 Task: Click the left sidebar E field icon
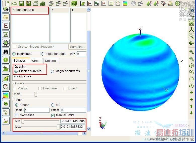coord(6,26)
